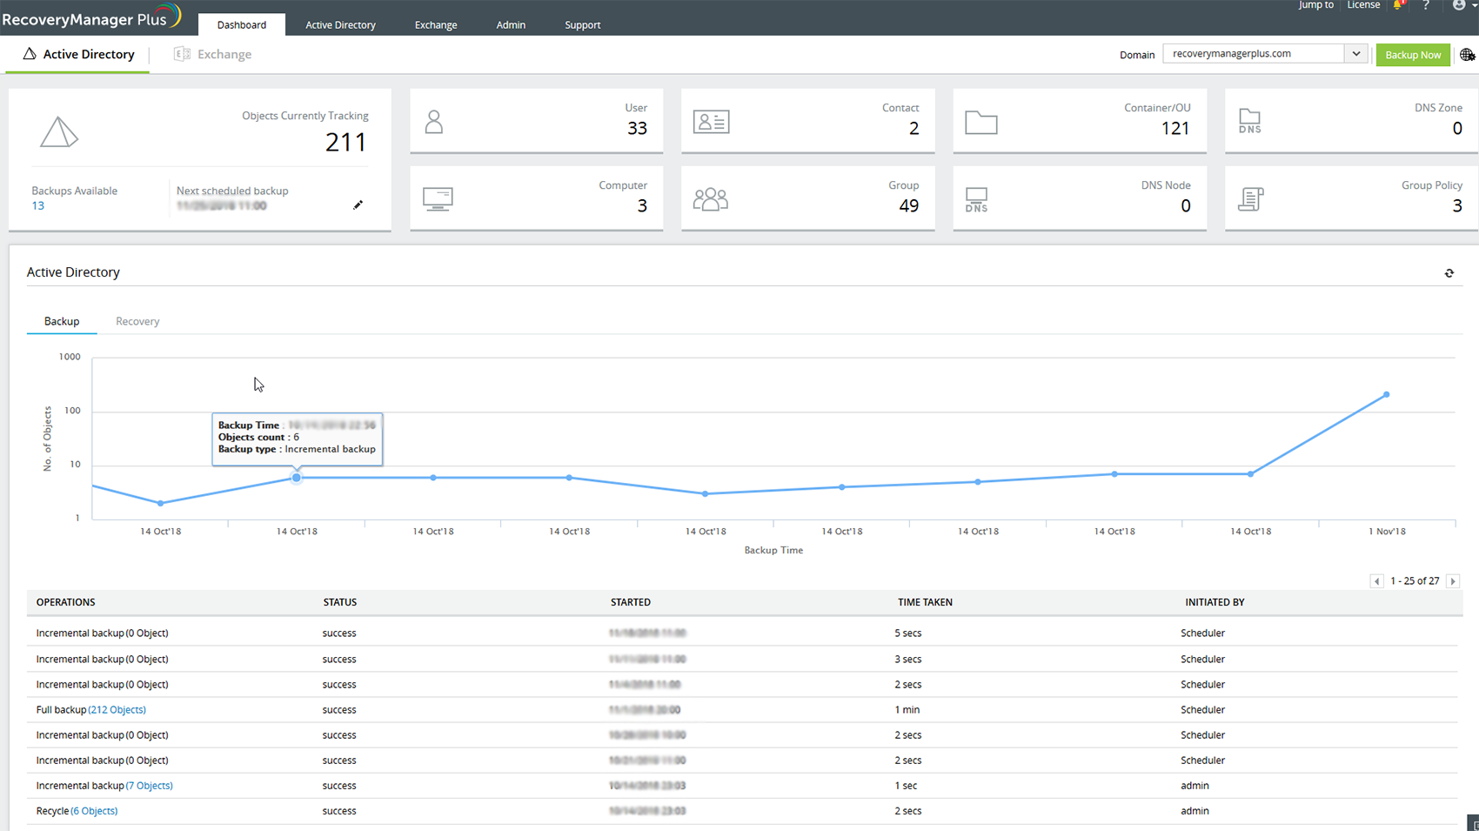The image size is (1479, 831).
Task: Select the Backup chart tab
Action: tap(62, 321)
